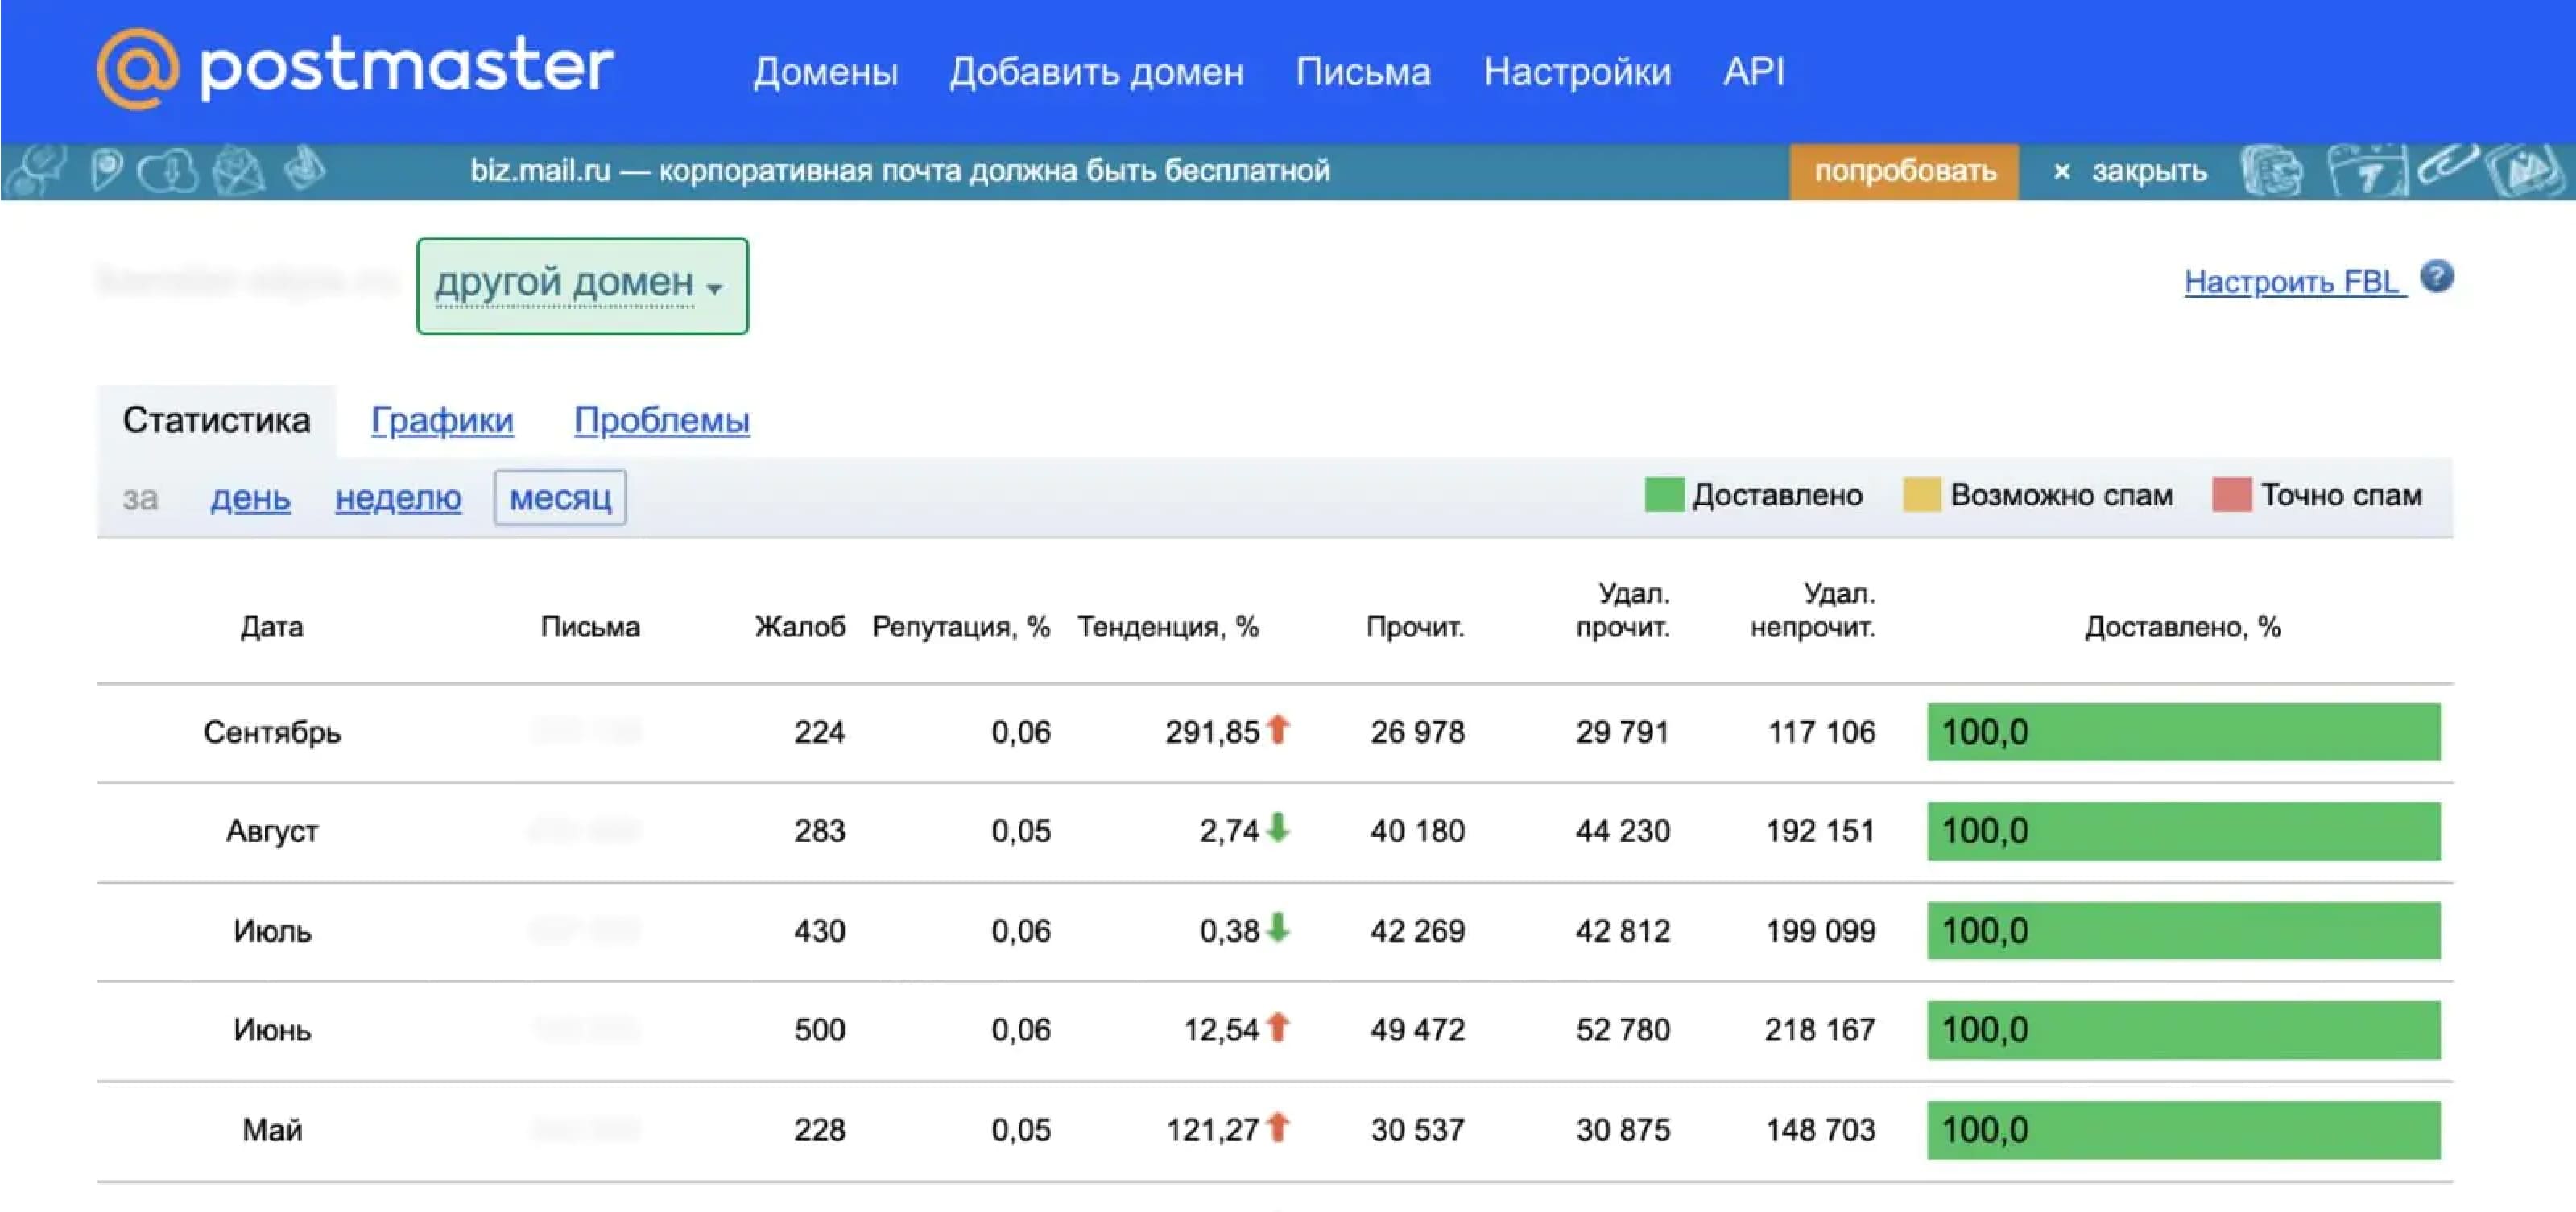
Task: Click the Сентябрь 100,0 delivered bar
Action: point(2183,732)
